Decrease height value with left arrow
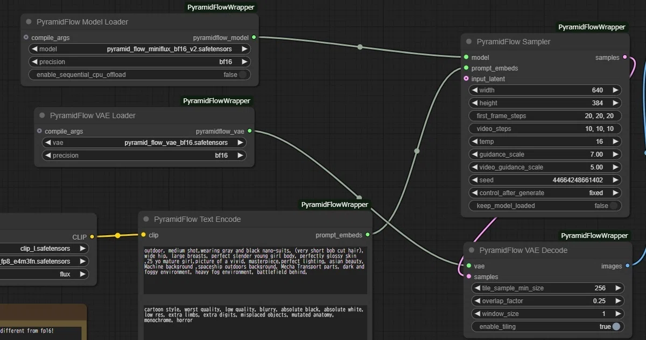 pyautogui.click(x=475, y=103)
